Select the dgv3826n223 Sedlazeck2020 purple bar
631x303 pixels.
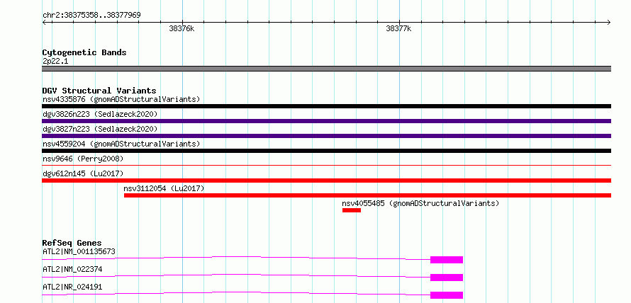(x=326, y=121)
